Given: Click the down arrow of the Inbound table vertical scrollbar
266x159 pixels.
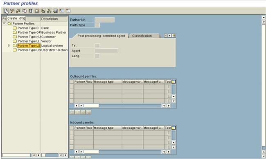Looking at the screenshot, I should pos(174,147).
